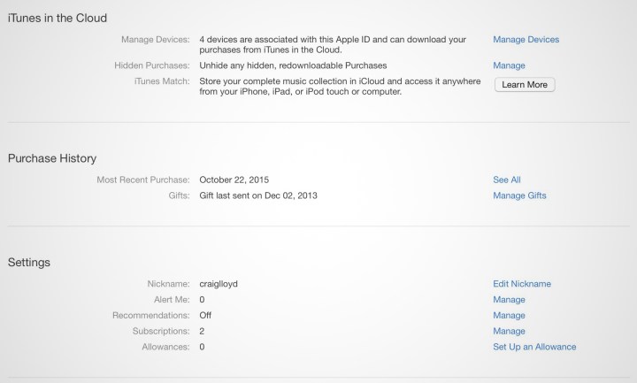Click the Purchase History section heading
This screenshot has height=383, width=637.
[x=52, y=158]
